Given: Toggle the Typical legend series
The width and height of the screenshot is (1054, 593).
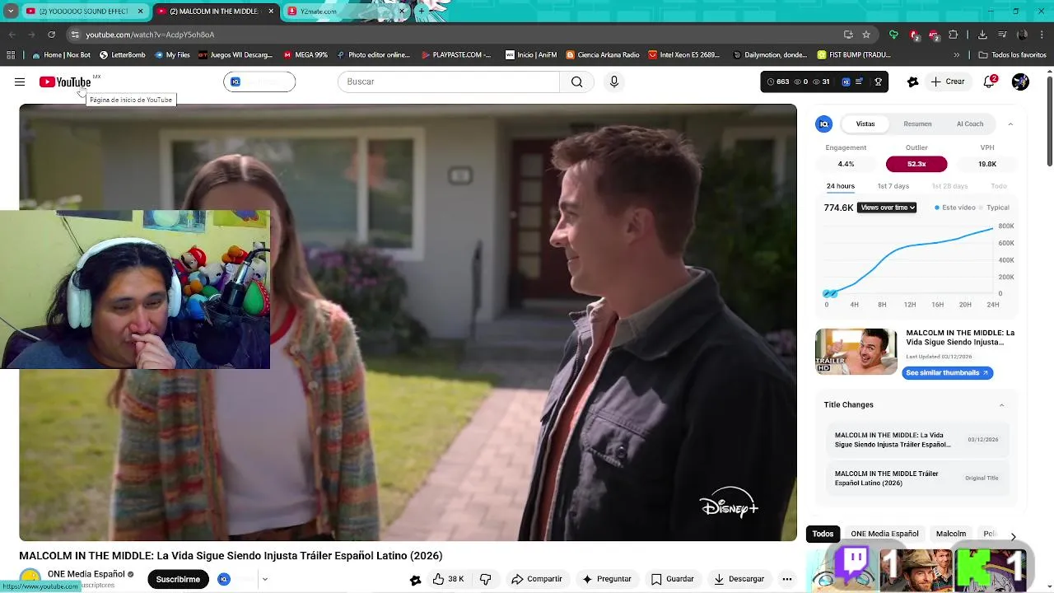Looking at the screenshot, I should 995,208.
